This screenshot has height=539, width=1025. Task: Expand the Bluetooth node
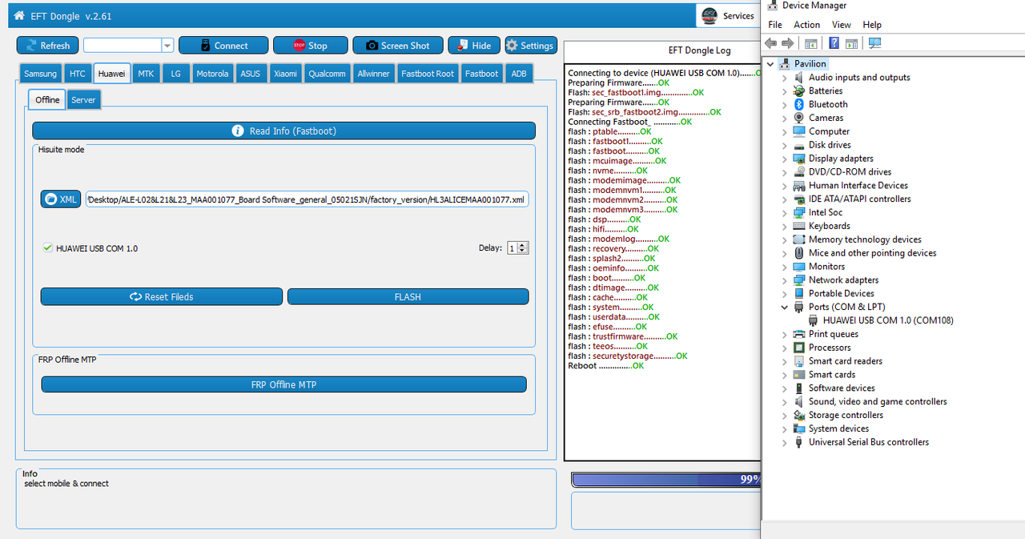785,105
